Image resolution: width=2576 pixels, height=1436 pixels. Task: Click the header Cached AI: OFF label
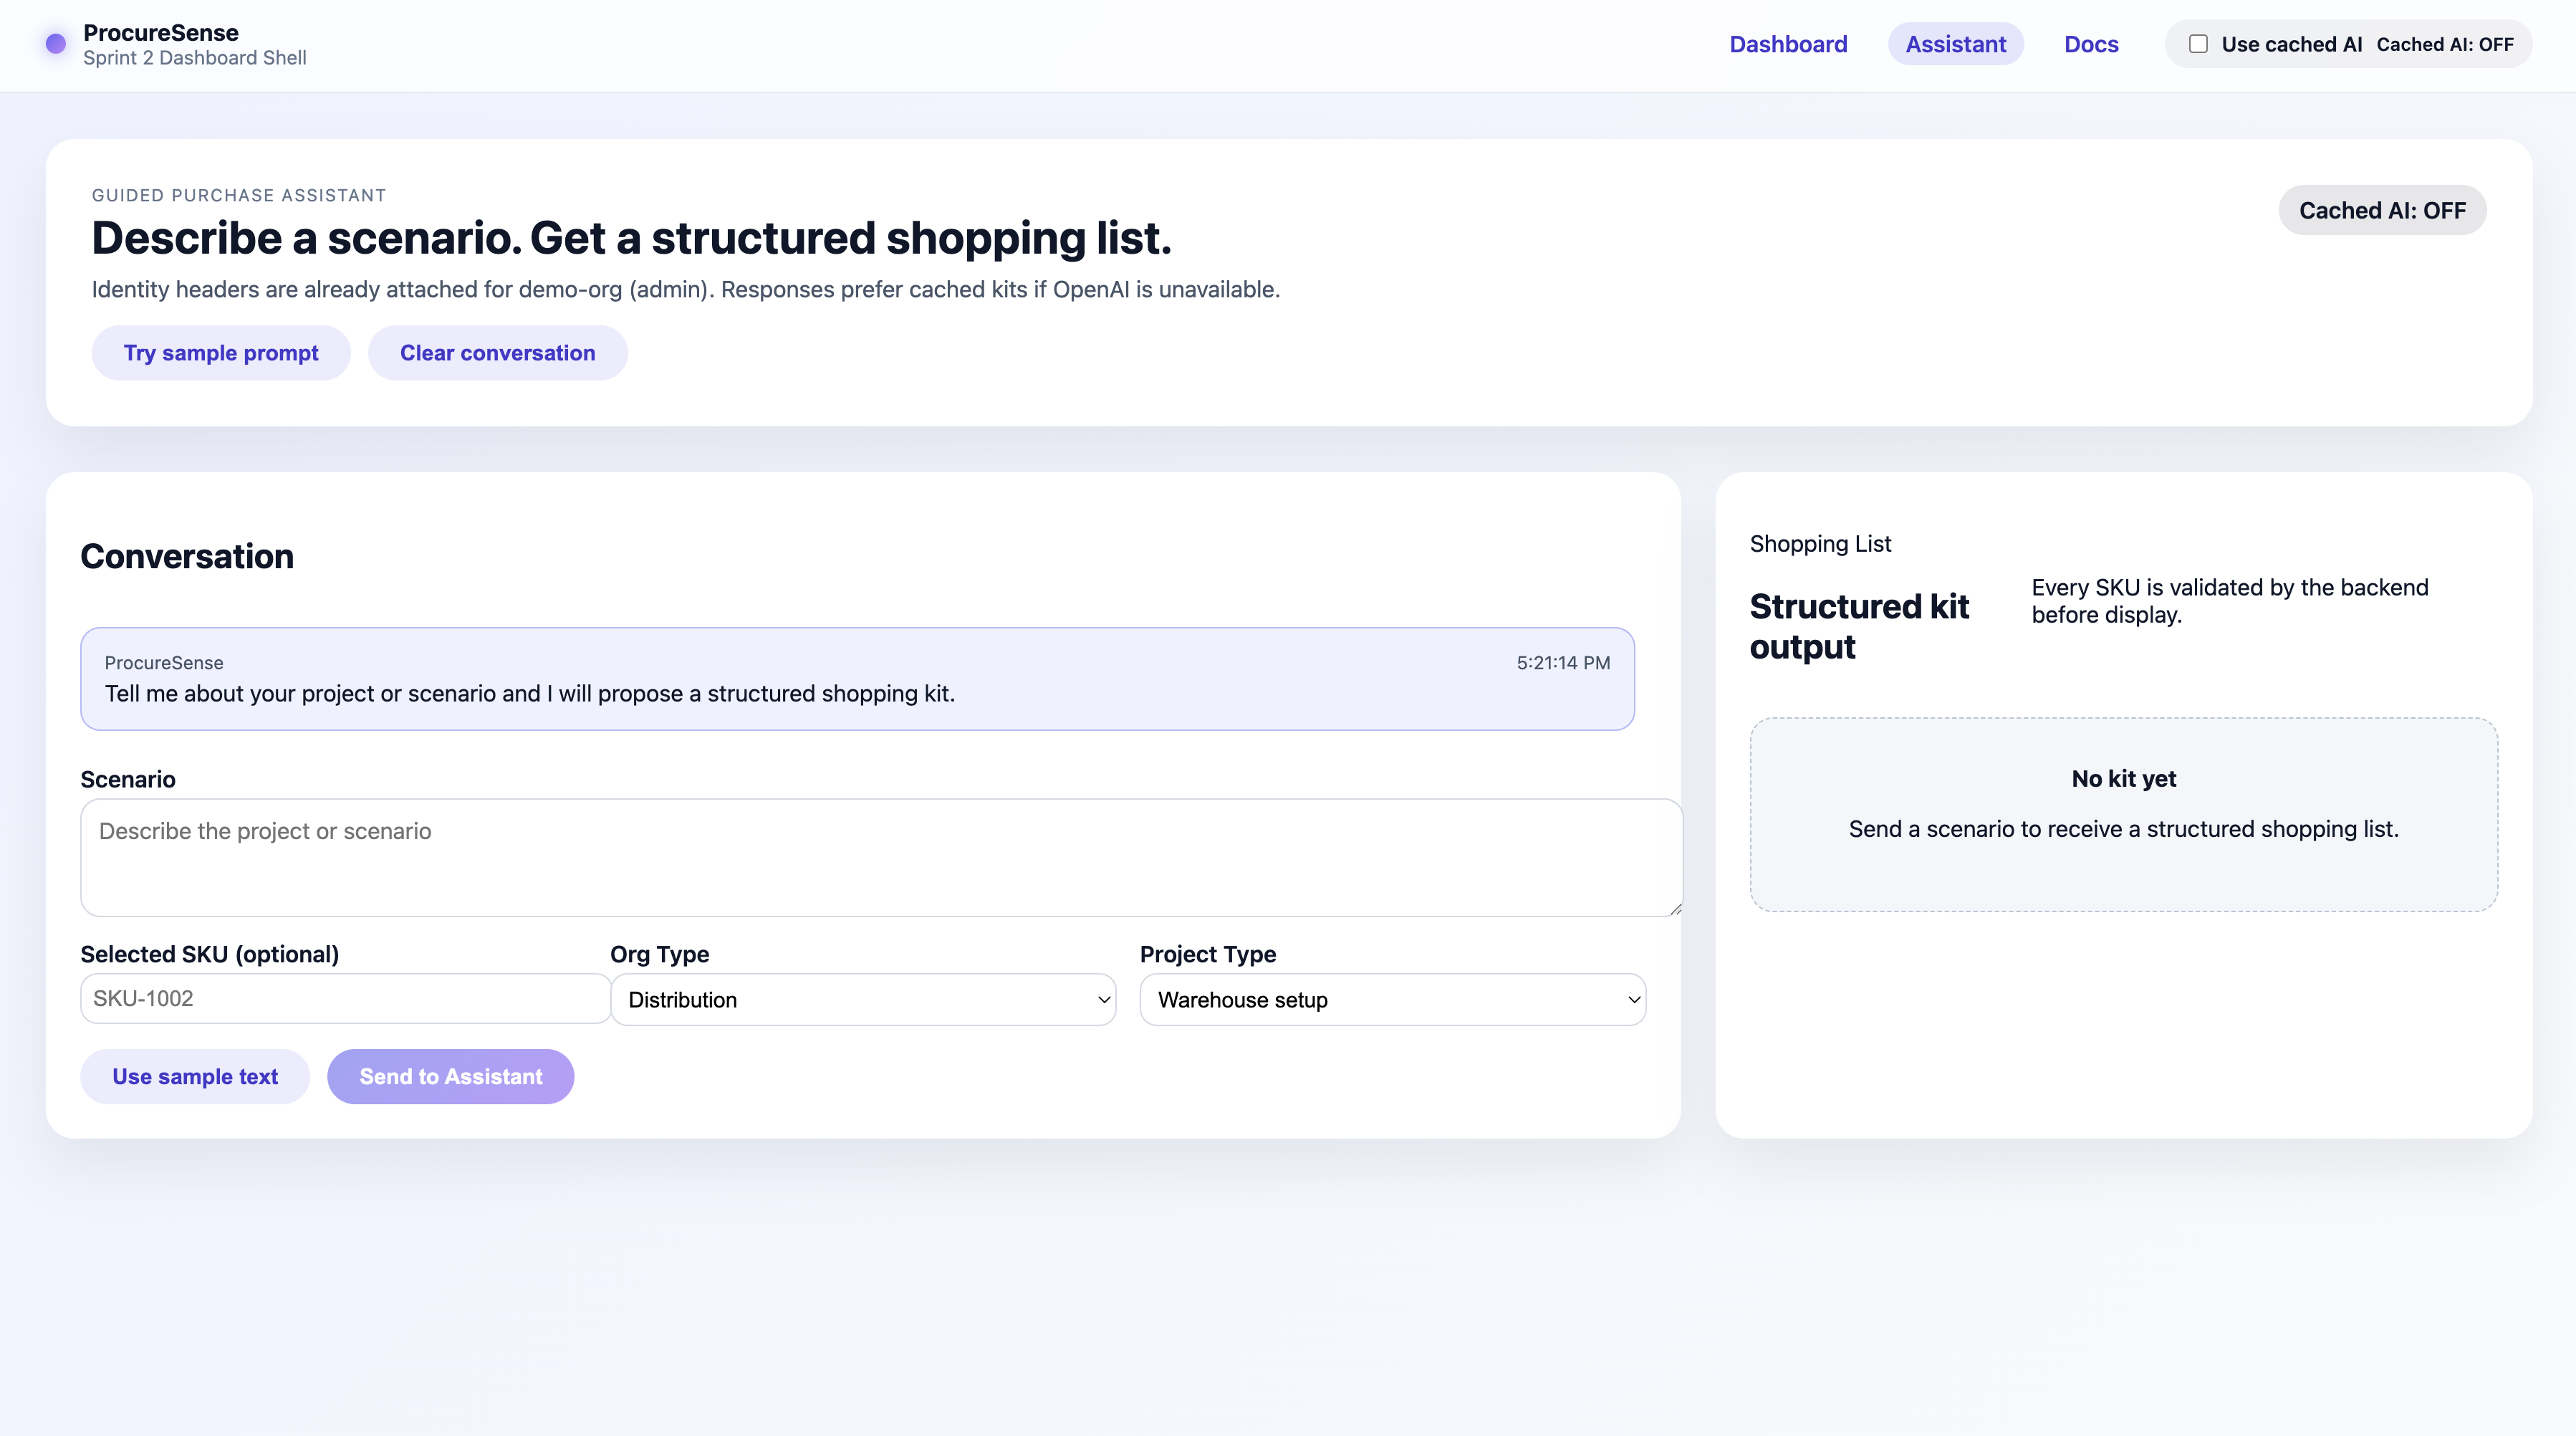tap(2445, 44)
